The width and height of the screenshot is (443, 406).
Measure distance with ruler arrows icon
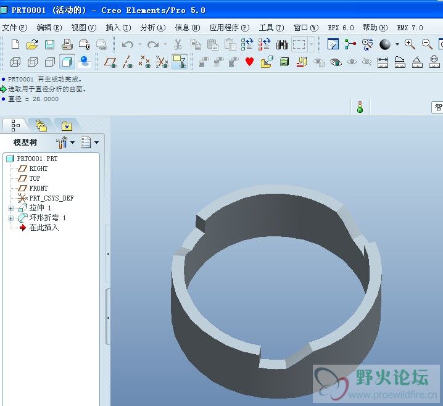(x=383, y=62)
